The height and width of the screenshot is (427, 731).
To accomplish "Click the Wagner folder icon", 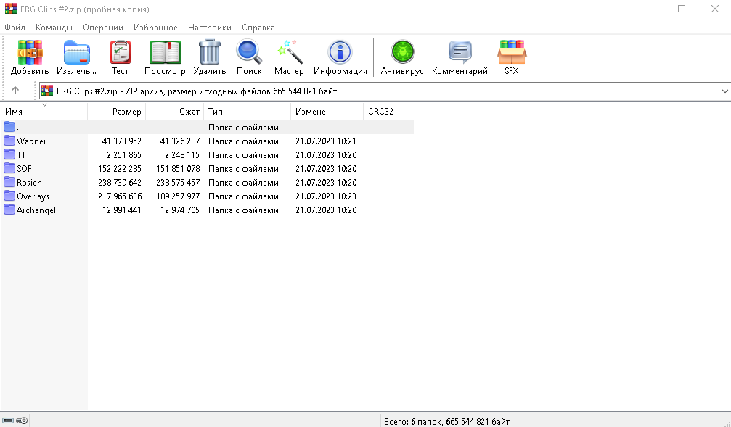I will click(9, 141).
